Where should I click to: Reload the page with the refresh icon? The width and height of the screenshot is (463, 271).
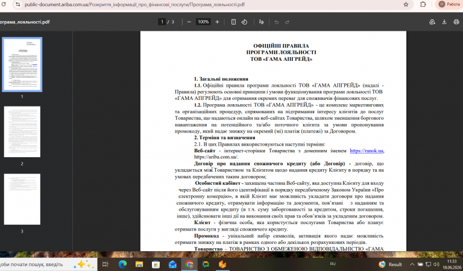(4, 4)
